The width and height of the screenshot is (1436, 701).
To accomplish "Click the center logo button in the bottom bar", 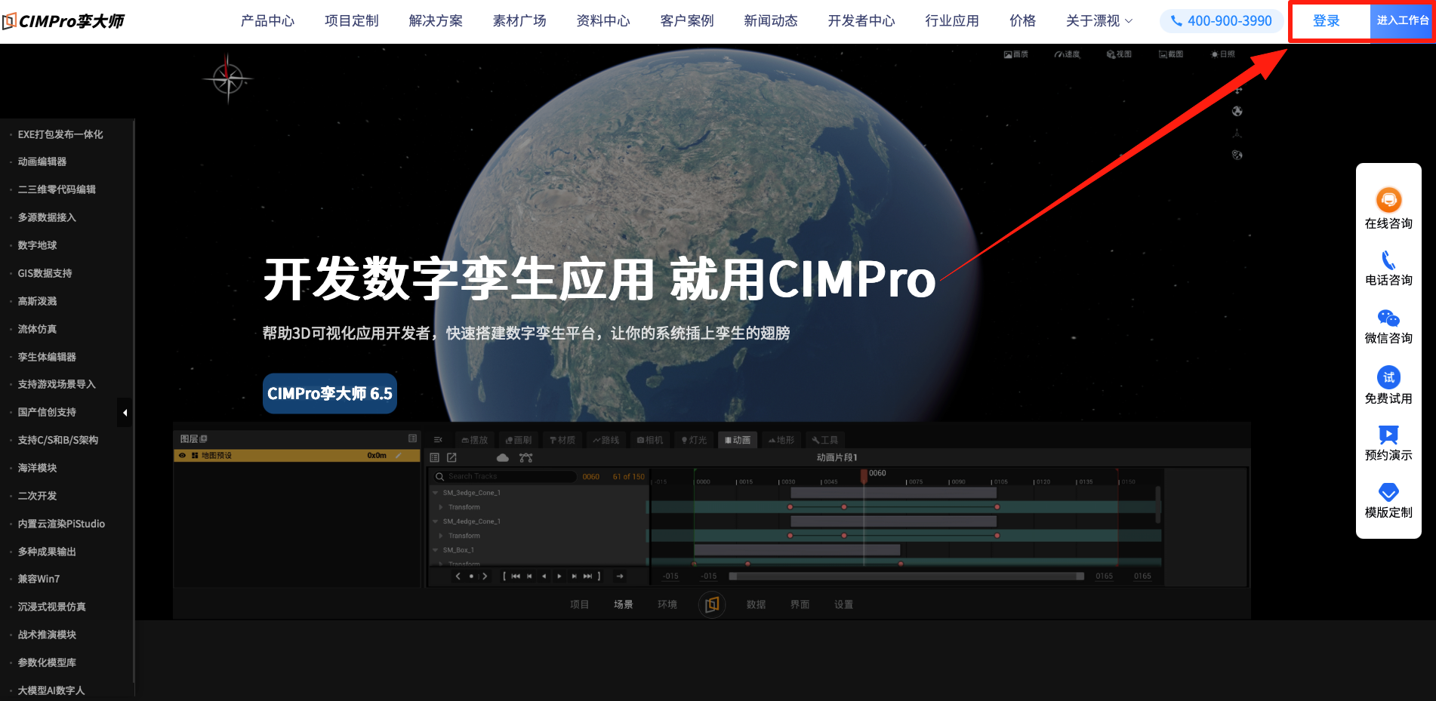I will [x=712, y=604].
